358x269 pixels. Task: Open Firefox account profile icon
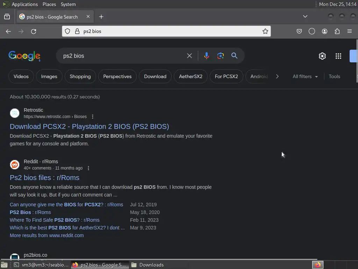pos(324,31)
